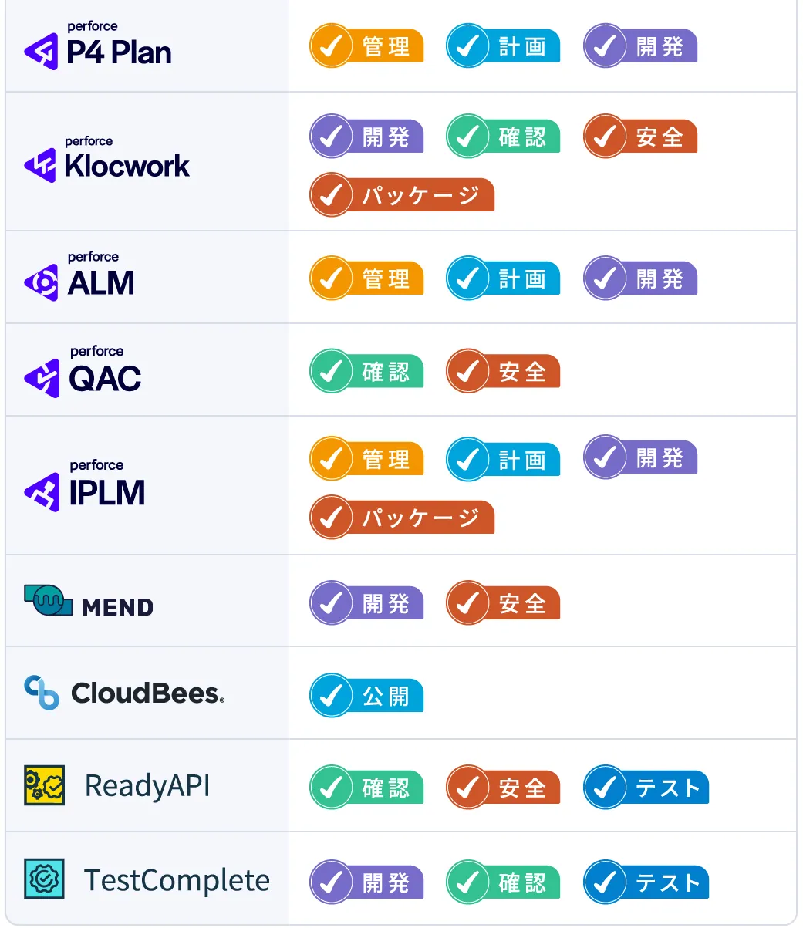Image resolution: width=803 pixels, height=928 pixels.
Task: Click the 管理 checkmark badge in P4 Plan row
Action: tap(367, 46)
